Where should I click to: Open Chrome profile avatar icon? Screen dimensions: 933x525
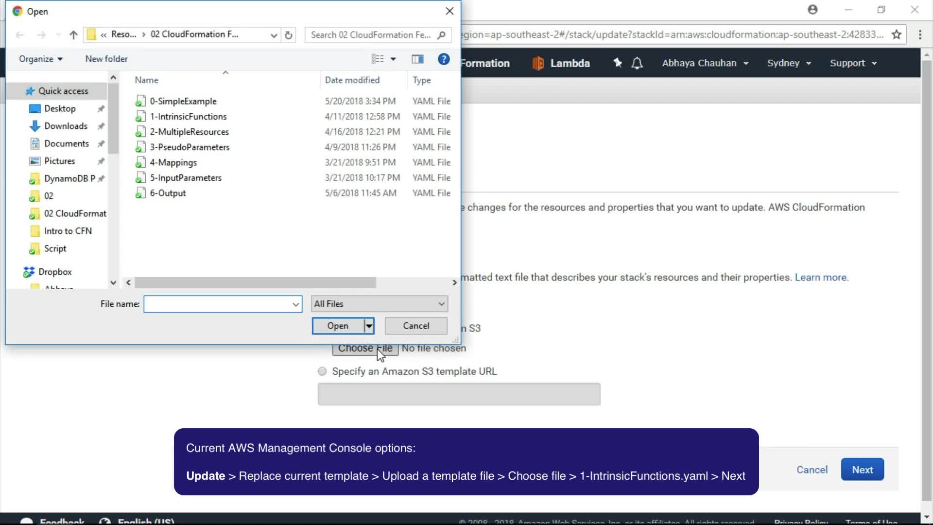812,10
